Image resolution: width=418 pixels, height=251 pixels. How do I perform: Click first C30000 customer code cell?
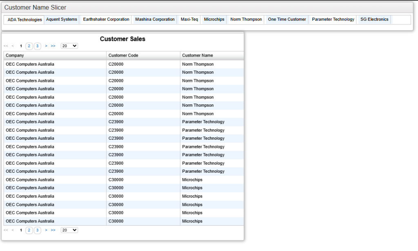point(143,180)
